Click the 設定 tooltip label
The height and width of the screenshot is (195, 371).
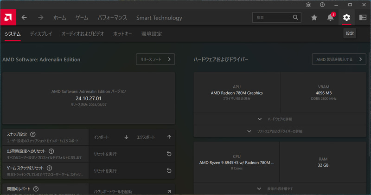(350, 33)
